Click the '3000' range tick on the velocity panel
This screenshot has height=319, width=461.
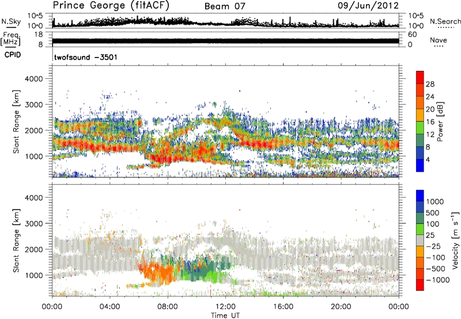[x=33, y=223]
